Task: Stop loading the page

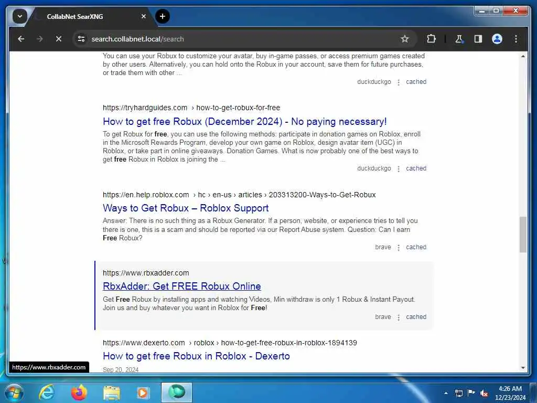Action: click(59, 39)
